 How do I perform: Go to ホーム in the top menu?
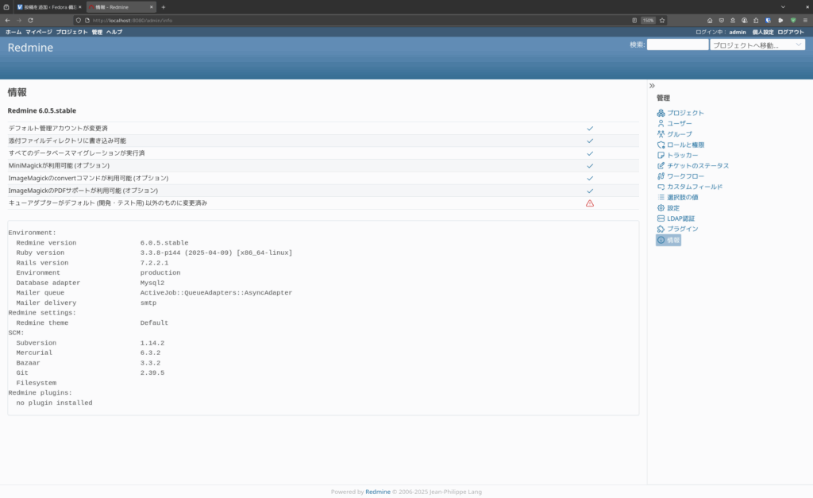click(13, 32)
